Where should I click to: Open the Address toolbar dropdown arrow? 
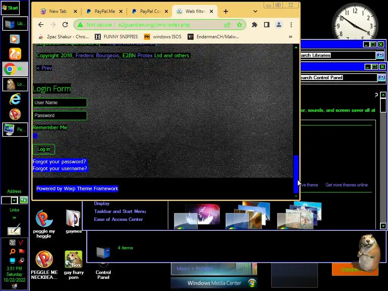click(14, 200)
